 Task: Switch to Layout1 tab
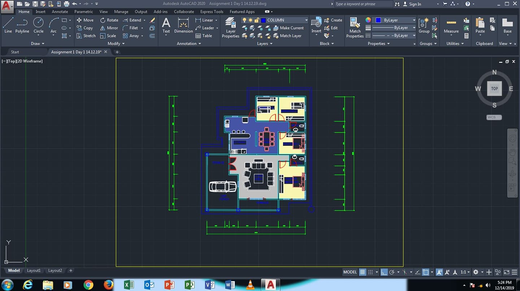click(34, 270)
